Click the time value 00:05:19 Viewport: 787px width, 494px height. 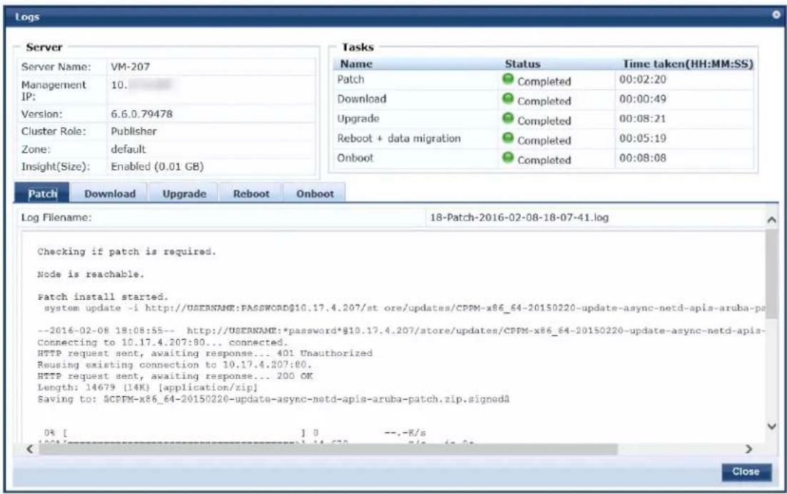pos(642,138)
